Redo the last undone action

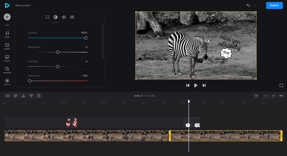click(x=255, y=5)
